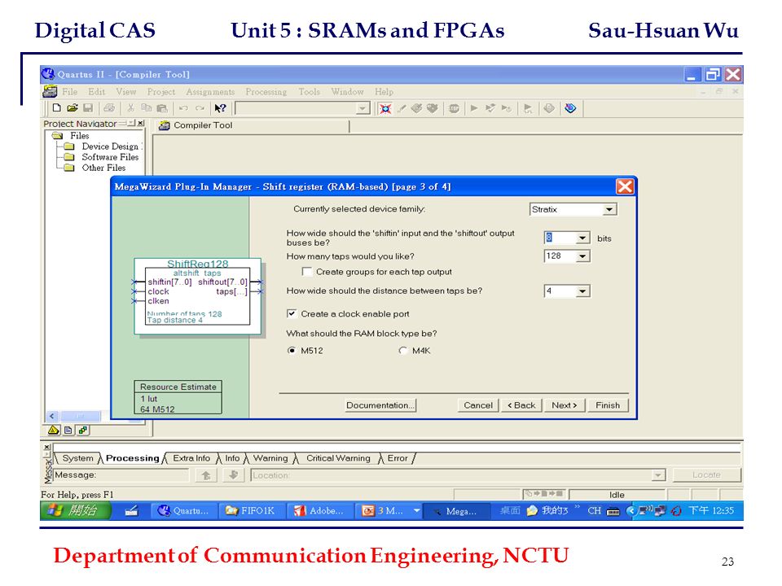This screenshot has width=782, height=586.
Task: Click the context Help arrow icon
Action: click(x=220, y=107)
